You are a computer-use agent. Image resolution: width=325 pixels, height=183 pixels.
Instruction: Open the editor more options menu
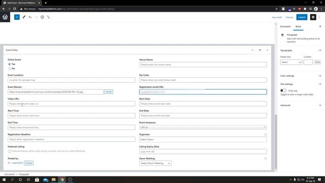pos(319,17)
